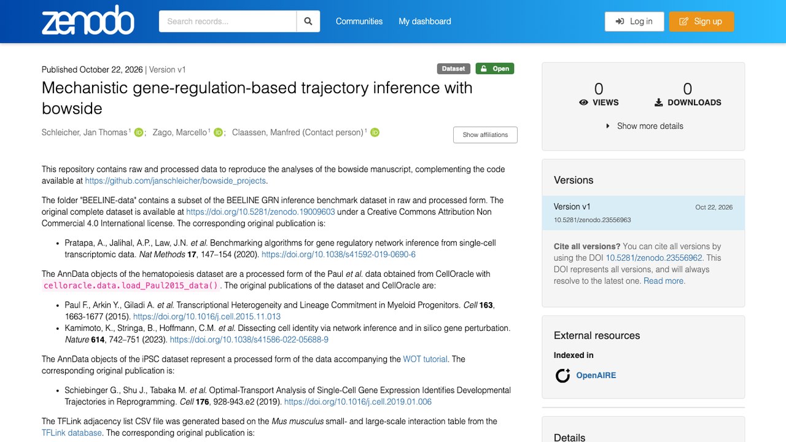Click the Log in button
The image size is (786, 442).
point(634,21)
